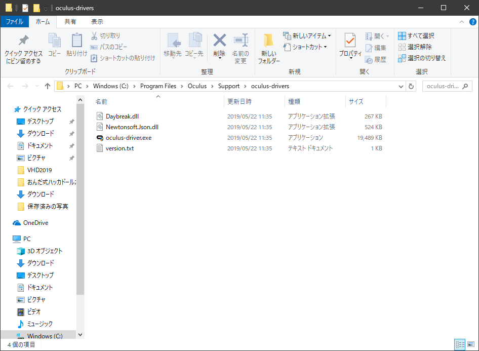Select Newtonsoft.Json.dll file
This screenshot has height=351, width=479.
pos(132,127)
